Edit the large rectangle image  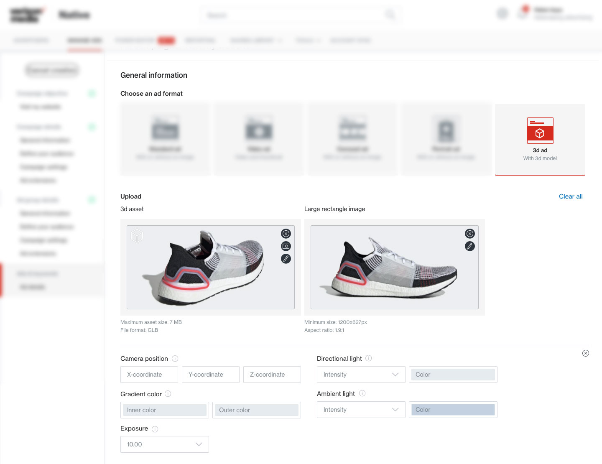[470, 246]
